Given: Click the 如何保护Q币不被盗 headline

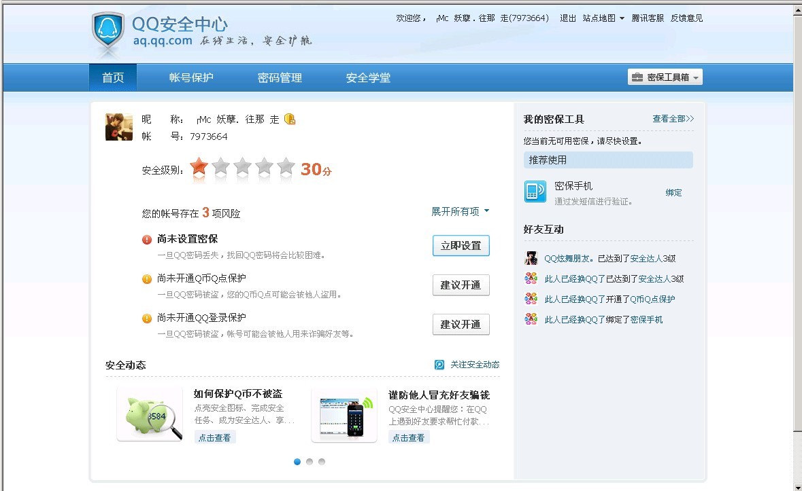Looking at the screenshot, I should point(238,393).
